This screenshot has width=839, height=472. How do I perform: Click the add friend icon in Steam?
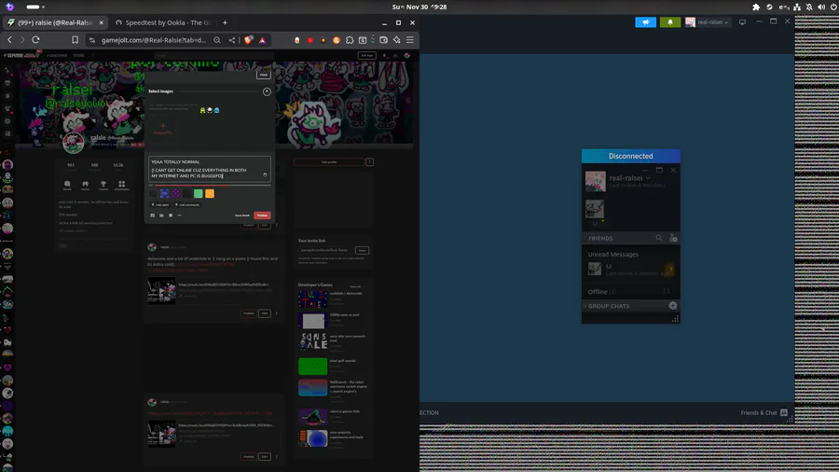(x=673, y=238)
